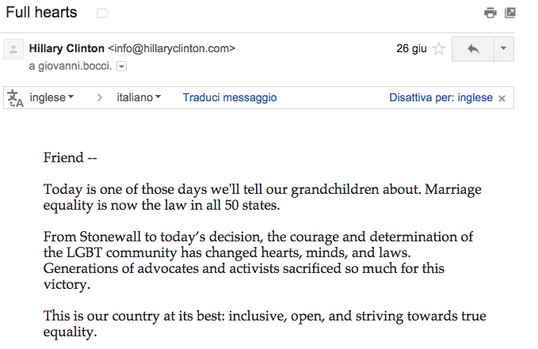Show details arrow next to a giovanni.bocci
This screenshot has height=349, width=538.
(x=122, y=66)
